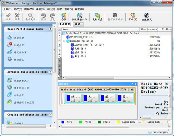Start the Delete Partition (删除分区) task

point(16,59)
